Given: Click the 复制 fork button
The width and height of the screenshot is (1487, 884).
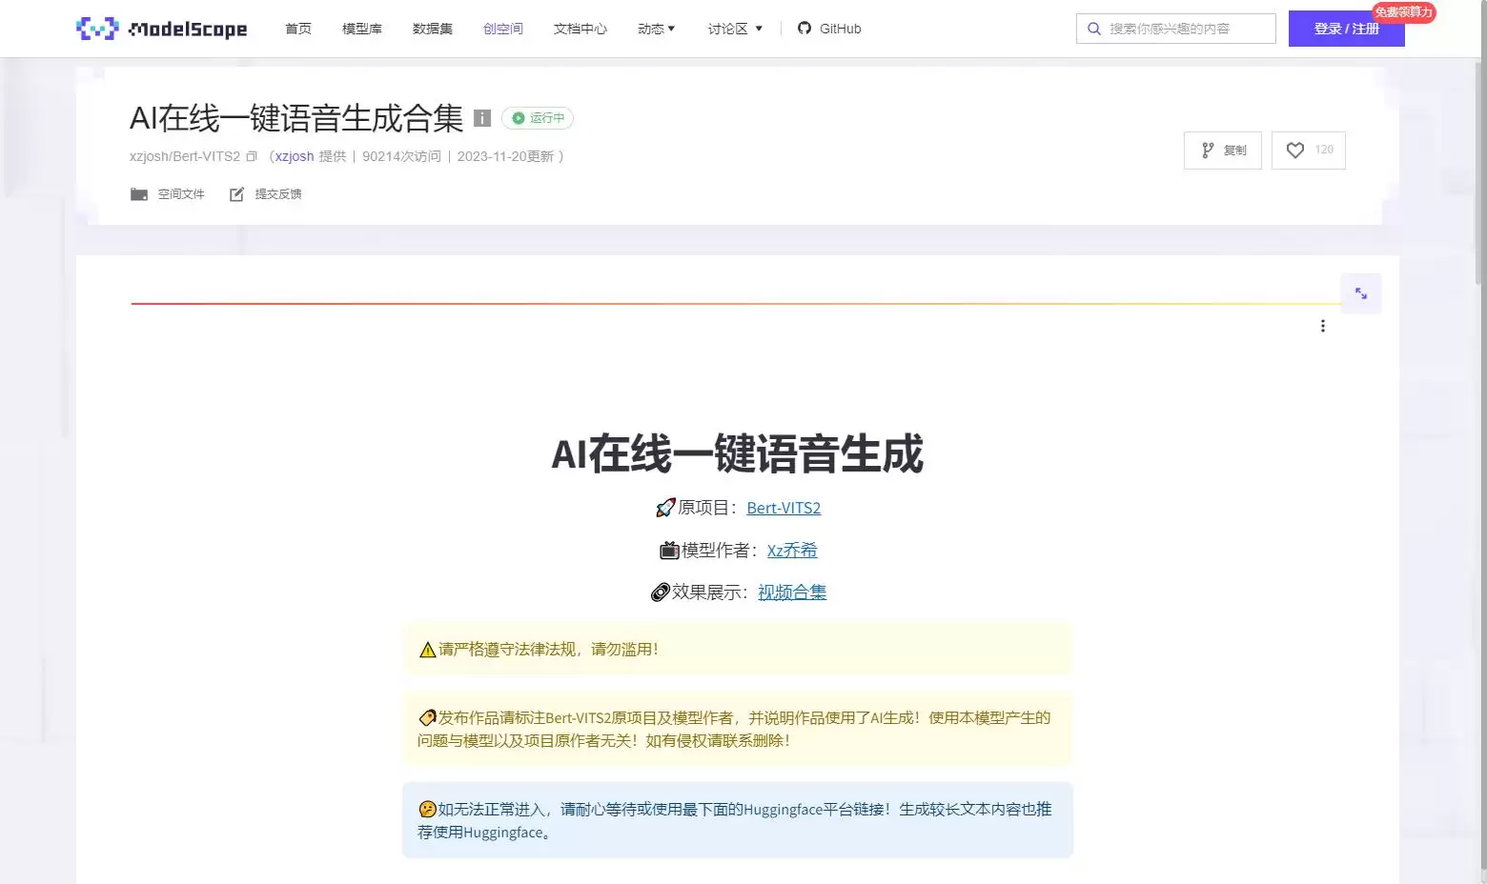Looking at the screenshot, I should [1223, 151].
